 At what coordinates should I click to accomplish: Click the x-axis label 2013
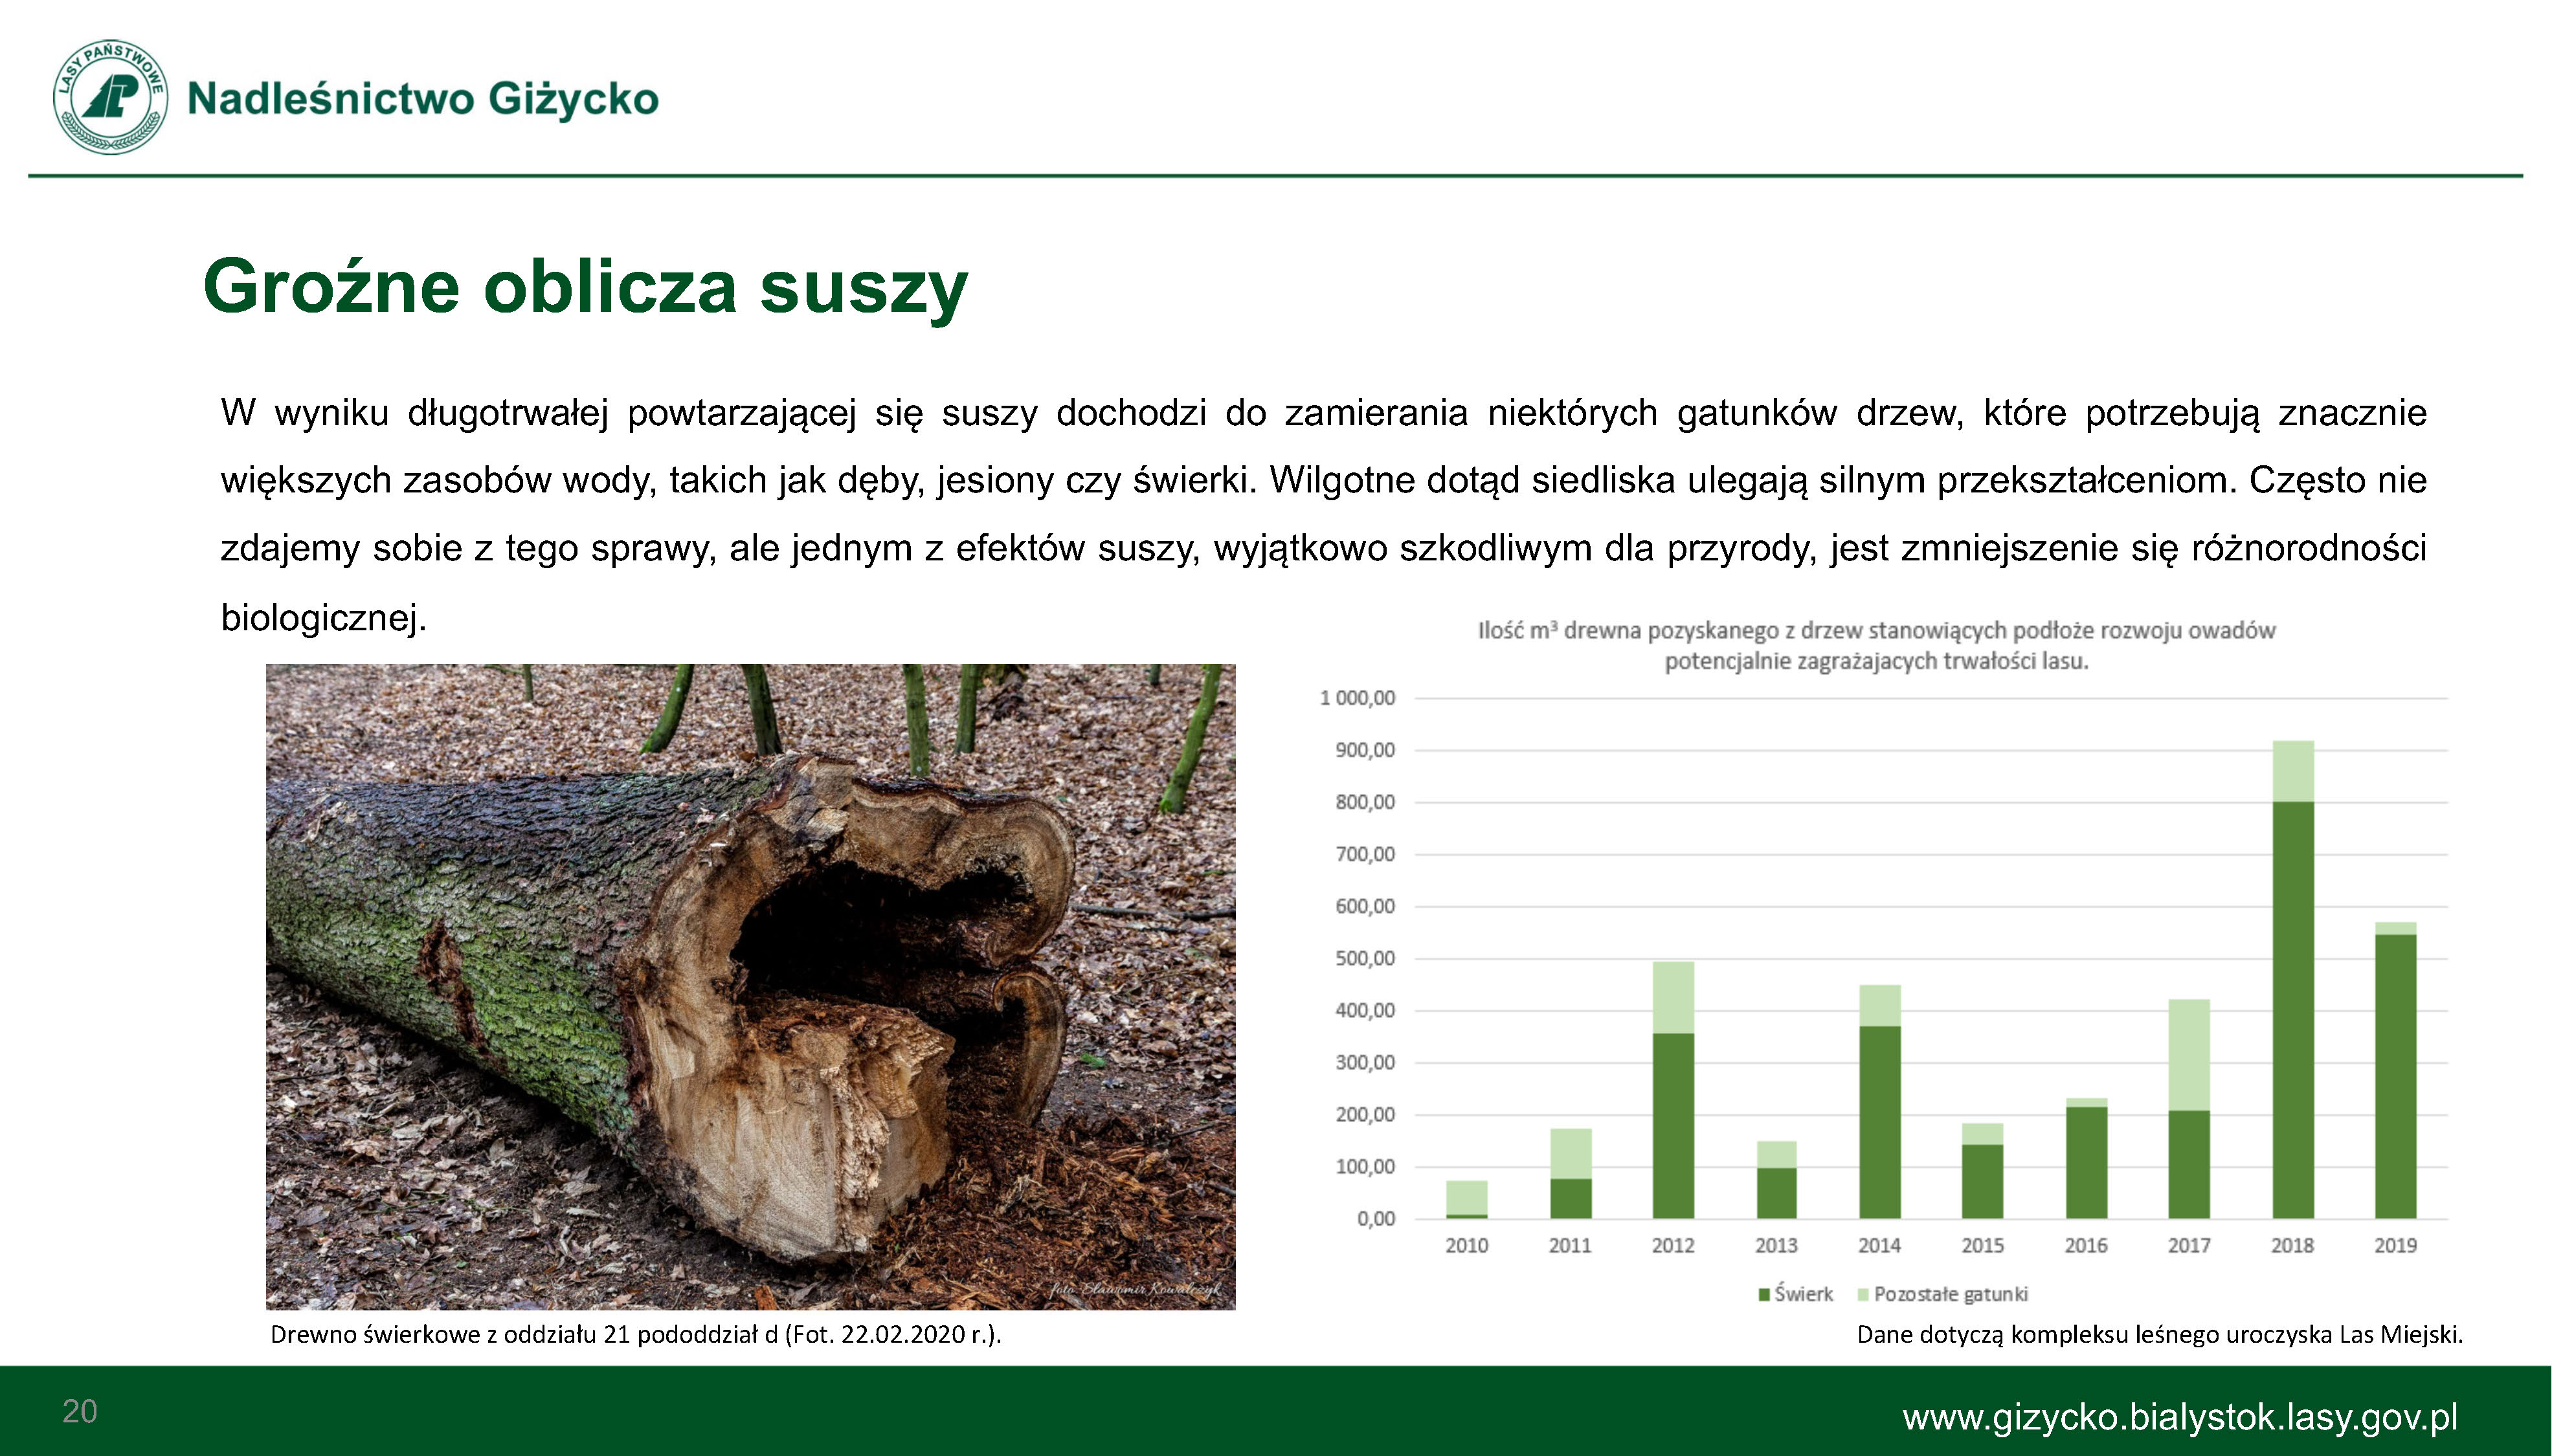pyautogui.click(x=1776, y=1246)
